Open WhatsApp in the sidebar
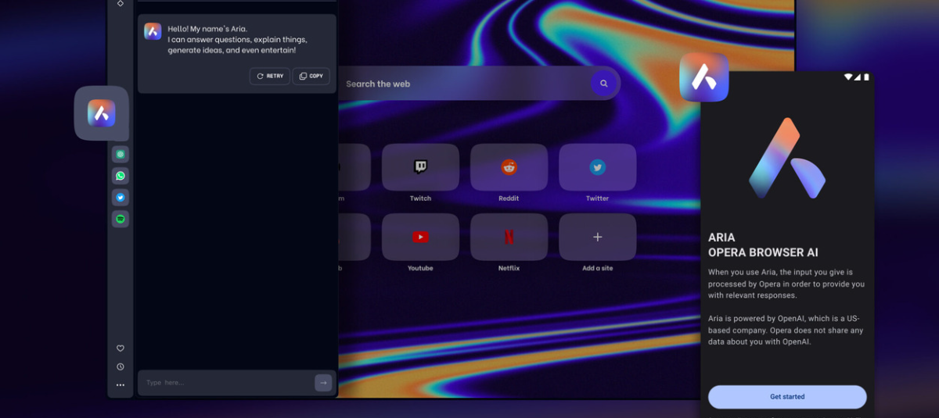This screenshot has height=418, width=939. [x=121, y=176]
